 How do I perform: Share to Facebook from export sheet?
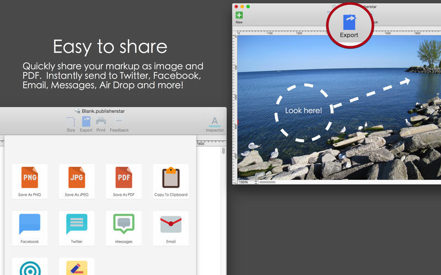tap(30, 228)
